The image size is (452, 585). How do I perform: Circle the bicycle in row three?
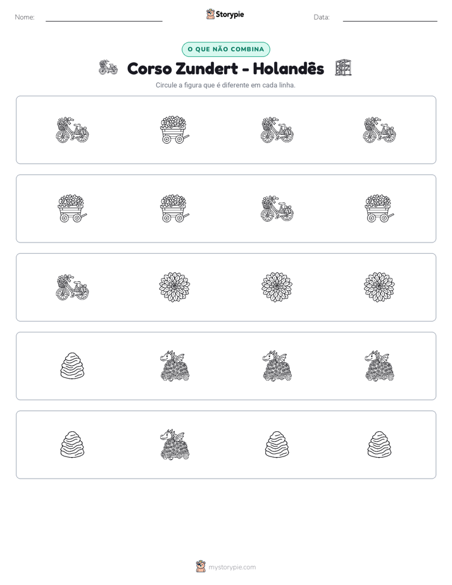[72, 287]
